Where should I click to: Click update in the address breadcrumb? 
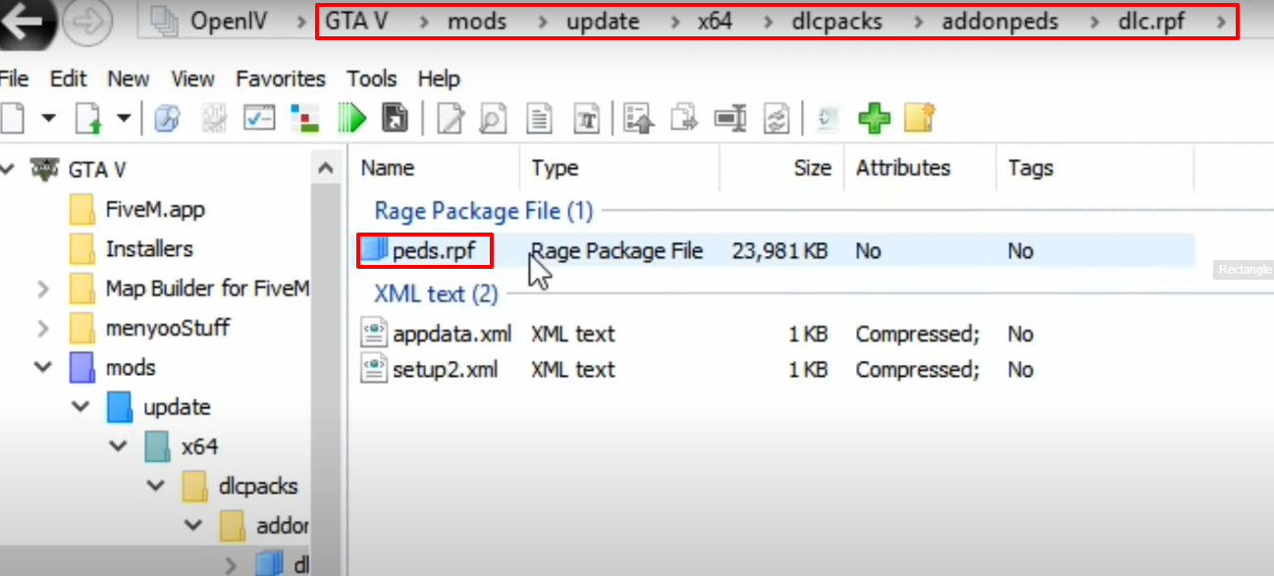603,22
